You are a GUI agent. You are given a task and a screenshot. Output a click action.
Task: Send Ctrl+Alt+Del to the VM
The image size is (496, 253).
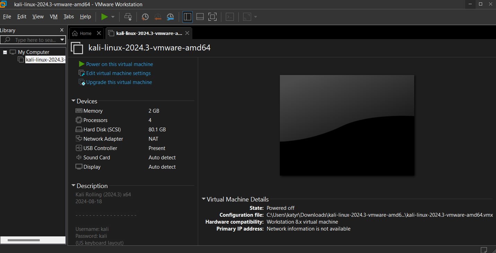click(x=128, y=17)
